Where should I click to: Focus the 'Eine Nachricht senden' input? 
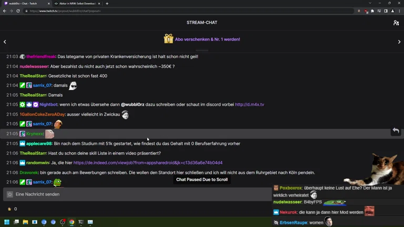pyautogui.click(x=137, y=194)
